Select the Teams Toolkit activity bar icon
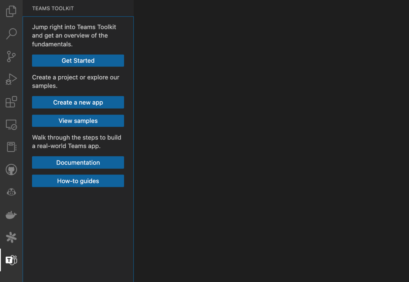This screenshot has width=409, height=282. [11, 260]
